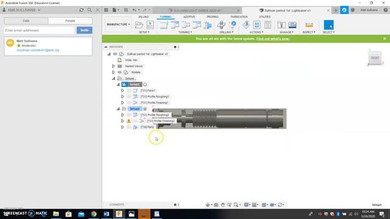The image size is (390, 219).
Task: Switch to the MILLING ribbon tab
Action: [x=144, y=16]
